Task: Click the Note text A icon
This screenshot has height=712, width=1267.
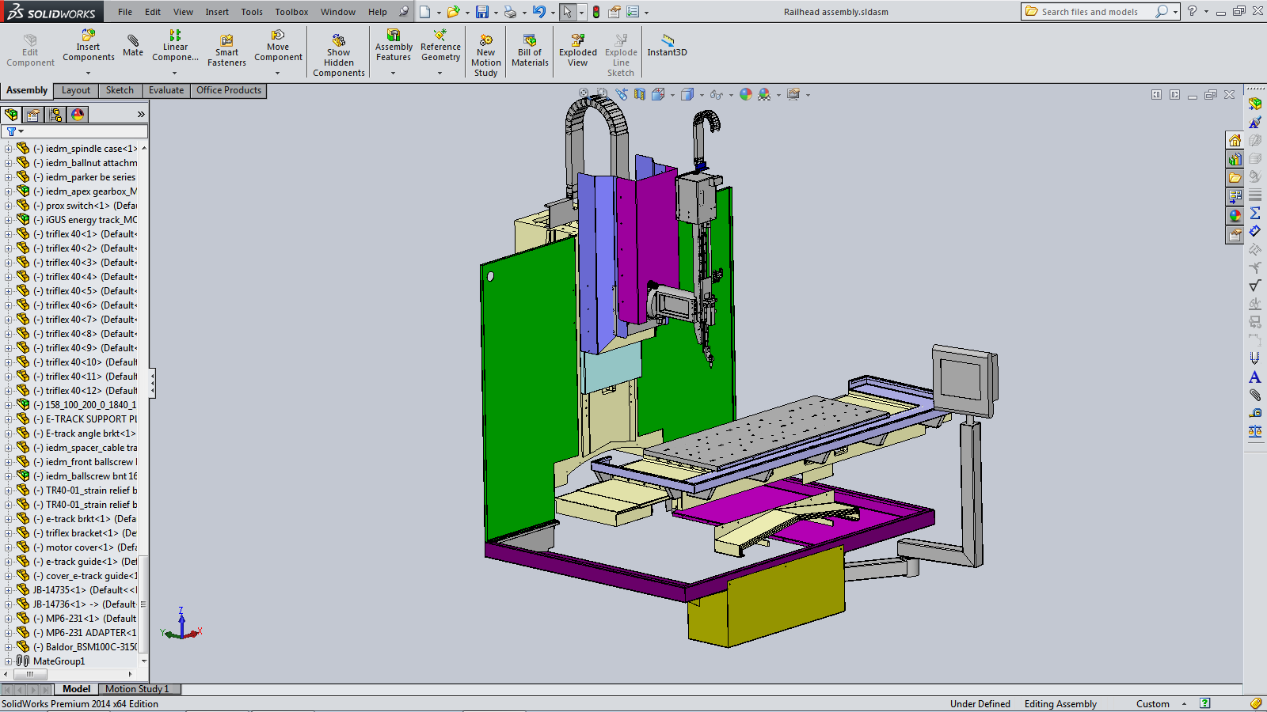Action: coord(1255,377)
